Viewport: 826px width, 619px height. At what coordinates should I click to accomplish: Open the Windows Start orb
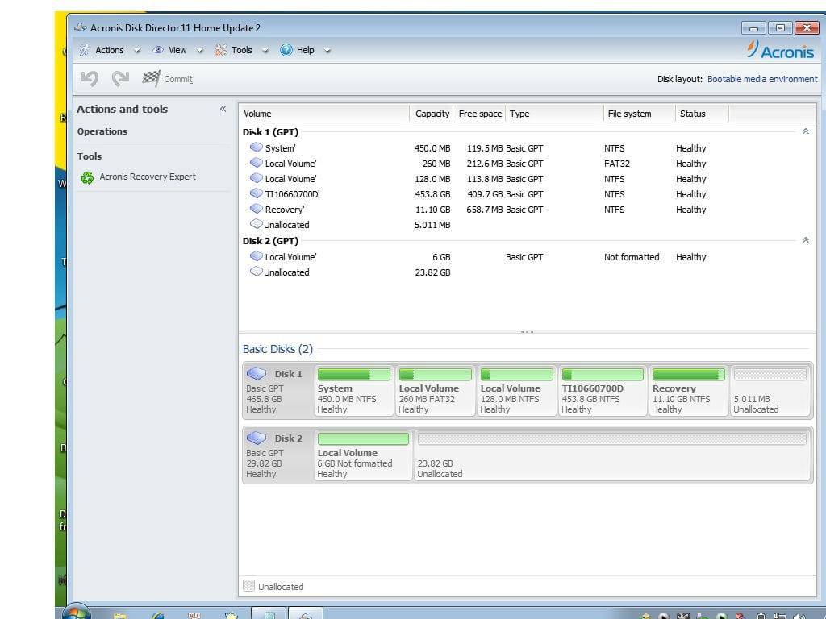[77, 612]
